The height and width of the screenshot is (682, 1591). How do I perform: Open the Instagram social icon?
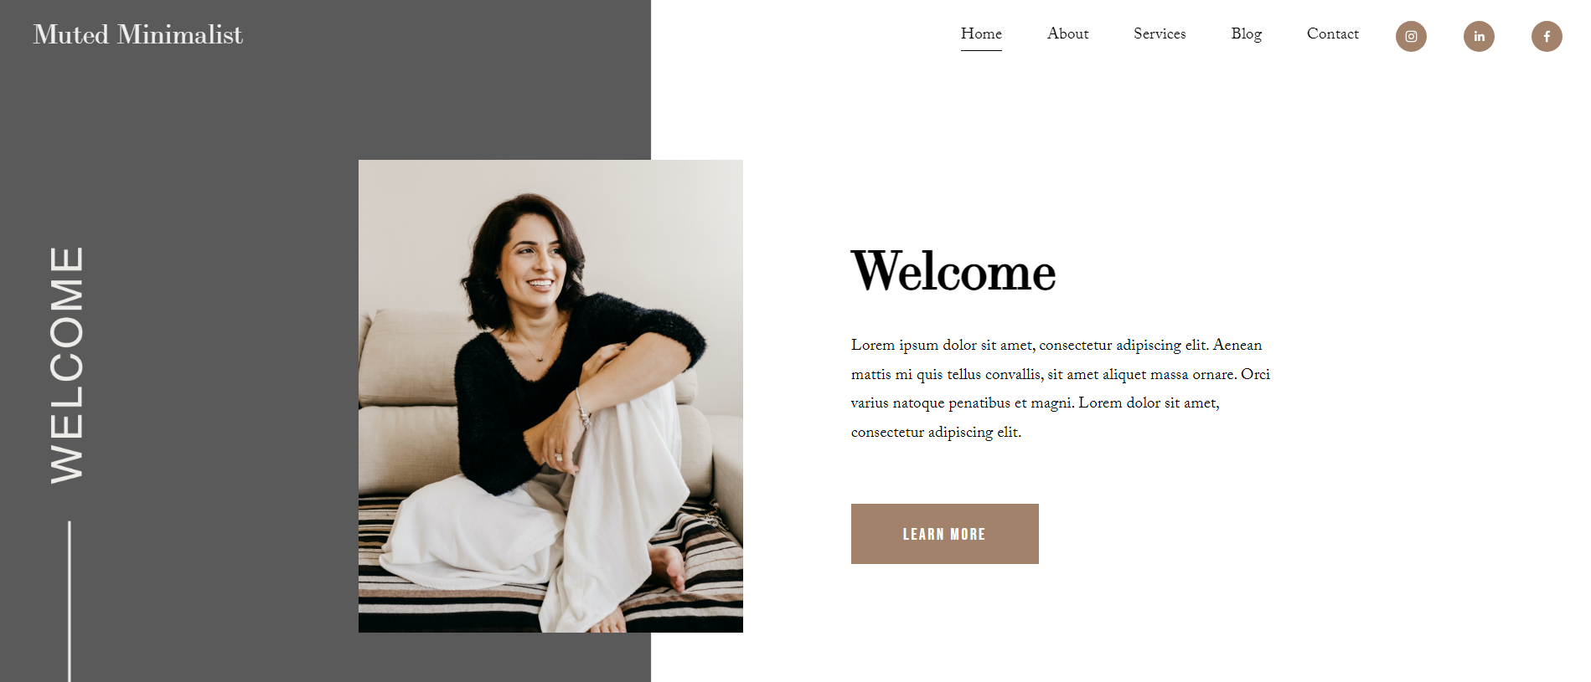[1411, 36]
